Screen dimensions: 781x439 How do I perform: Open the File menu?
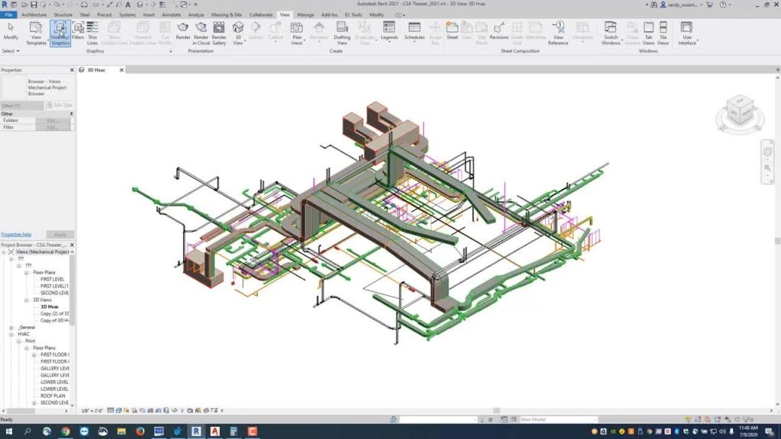tap(8, 15)
